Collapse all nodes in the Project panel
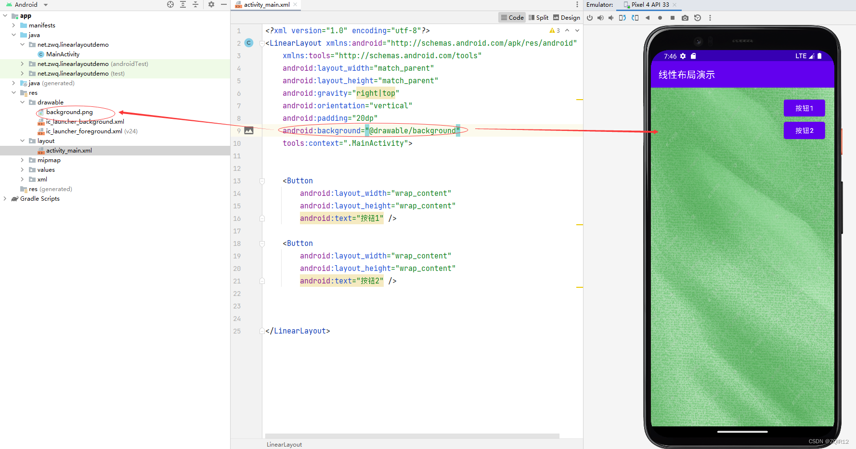The height and width of the screenshot is (449, 856). [x=195, y=4]
